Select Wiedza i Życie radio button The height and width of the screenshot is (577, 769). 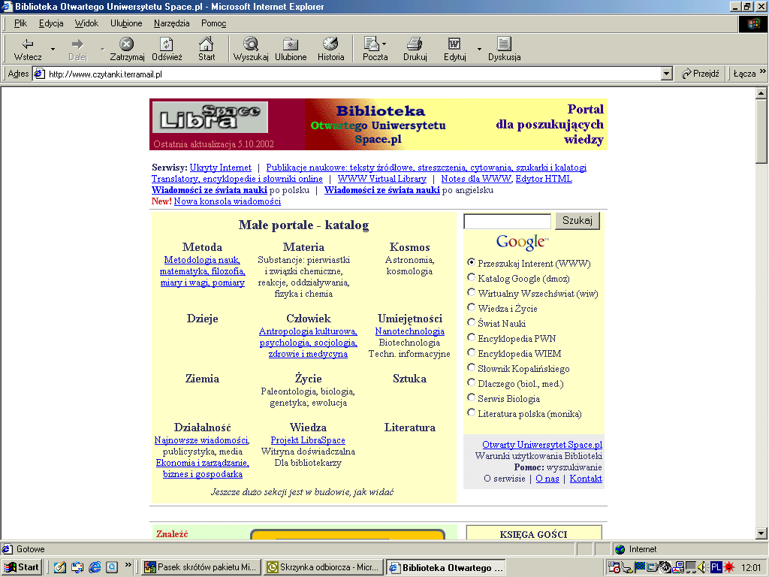(x=472, y=307)
